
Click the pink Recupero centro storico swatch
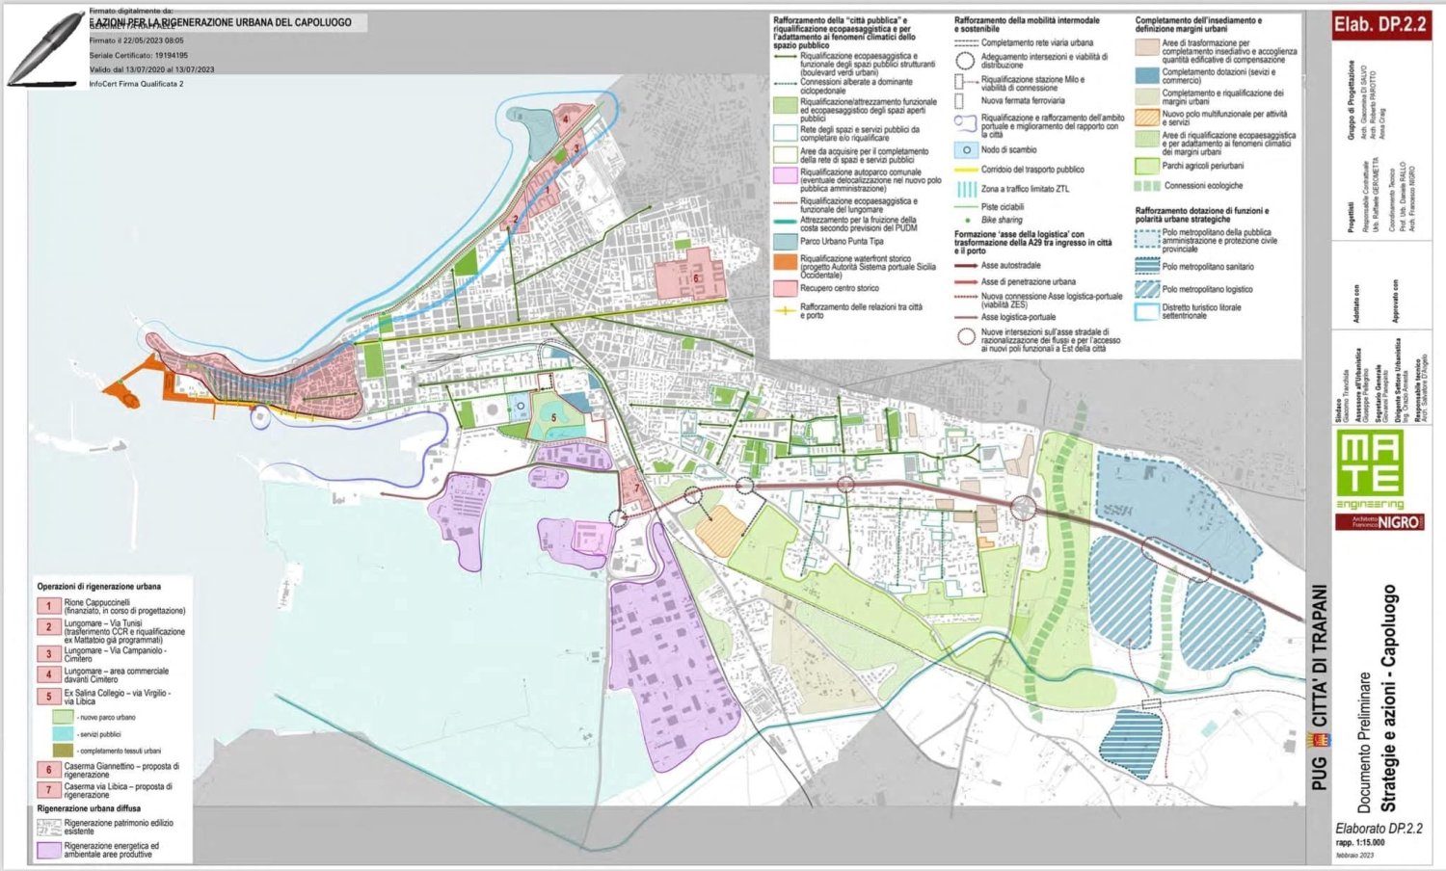pos(786,288)
